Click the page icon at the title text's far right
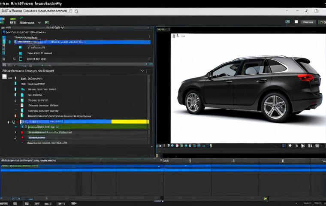Image resolution: width=326 pixels, height=206 pixels. pos(76,11)
